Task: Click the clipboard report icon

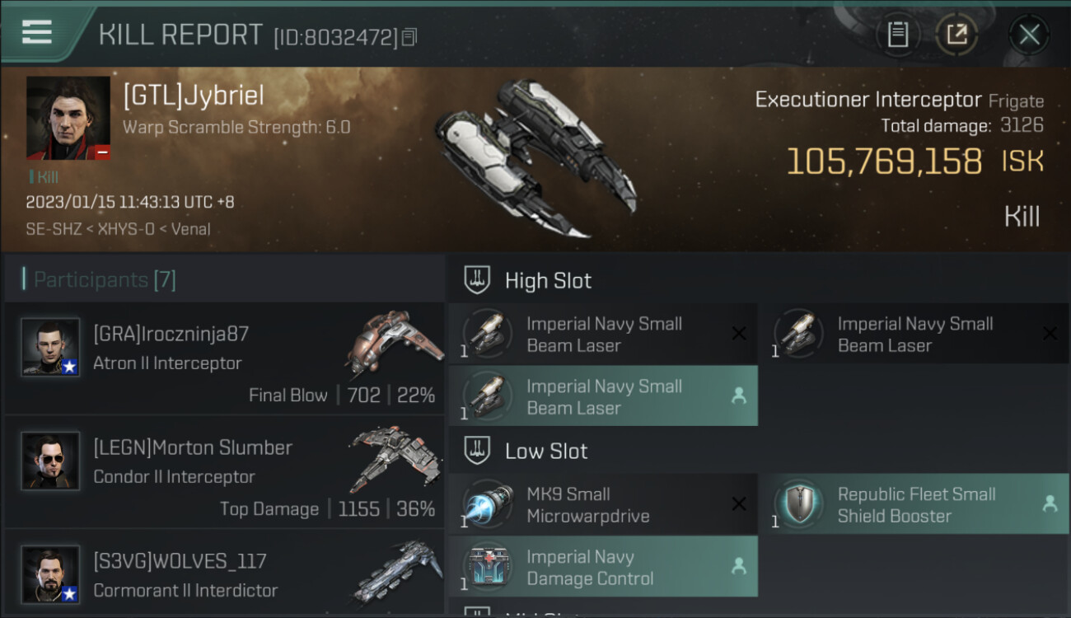Action: click(897, 35)
